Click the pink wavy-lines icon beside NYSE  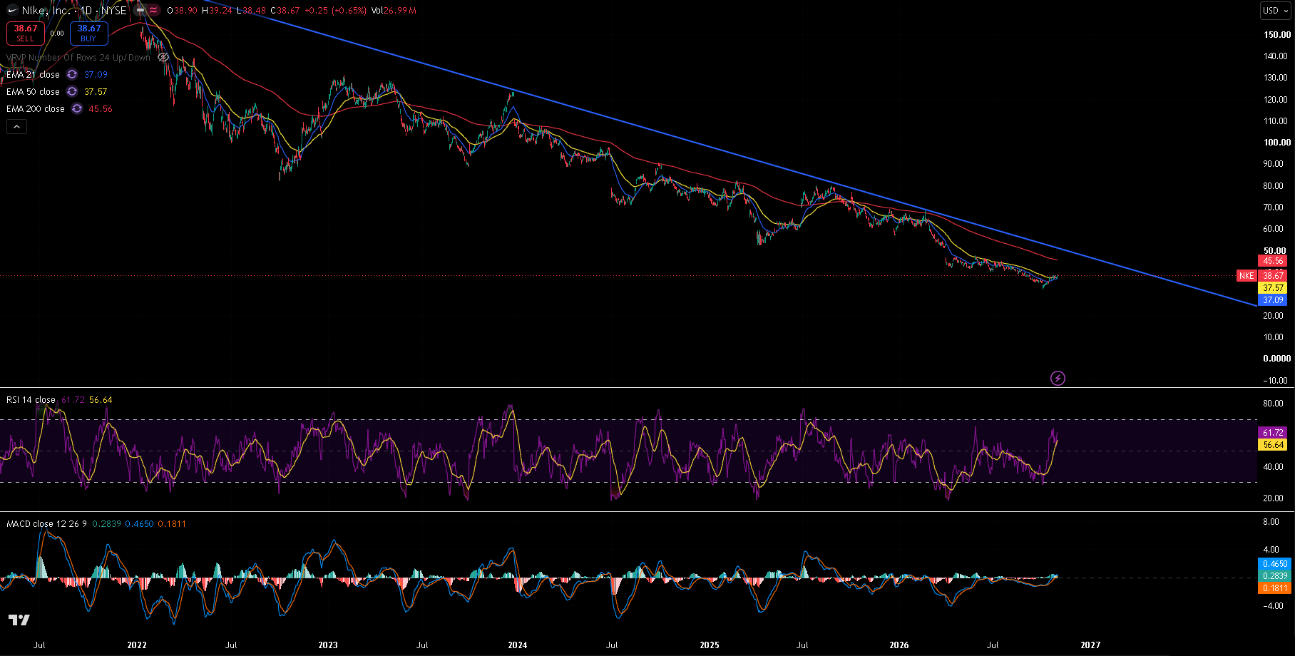tap(153, 11)
